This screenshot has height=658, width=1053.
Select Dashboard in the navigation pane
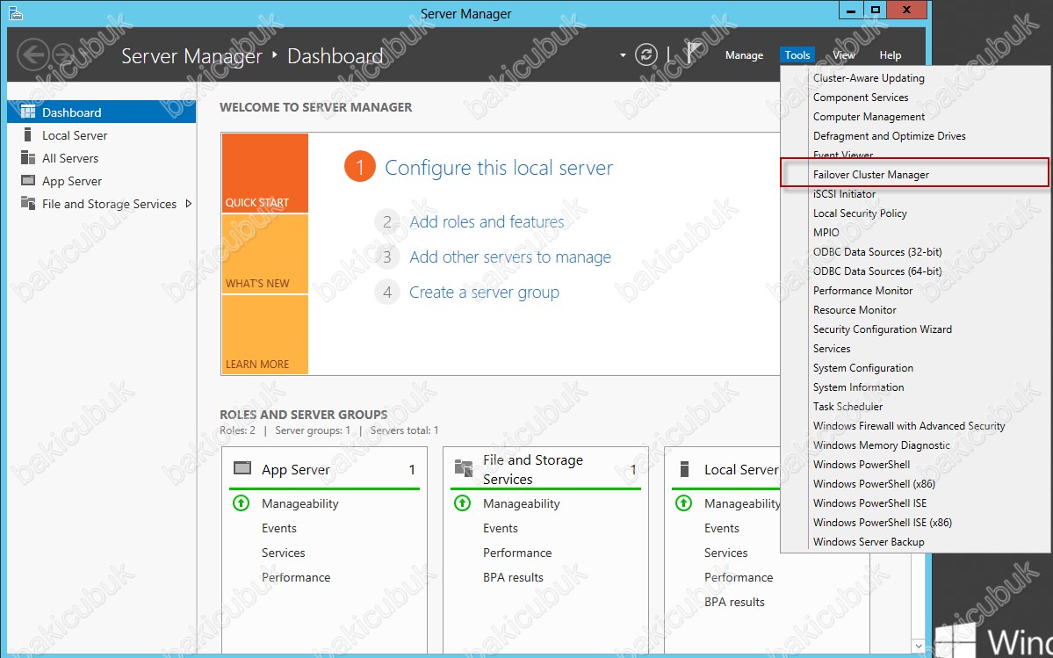point(101,112)
